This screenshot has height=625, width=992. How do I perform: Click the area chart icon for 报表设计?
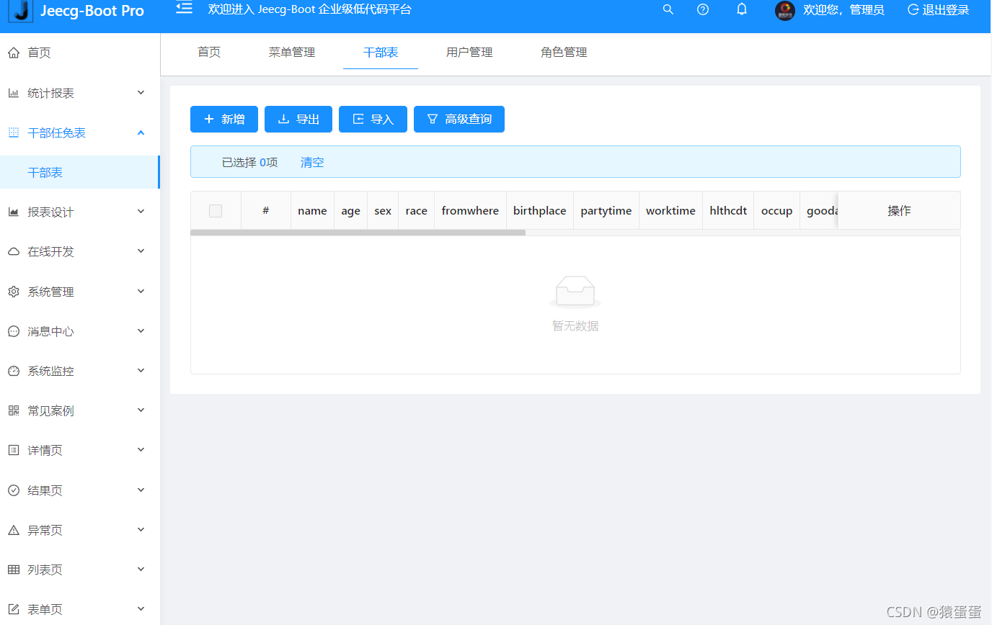(x=13, y=212)
